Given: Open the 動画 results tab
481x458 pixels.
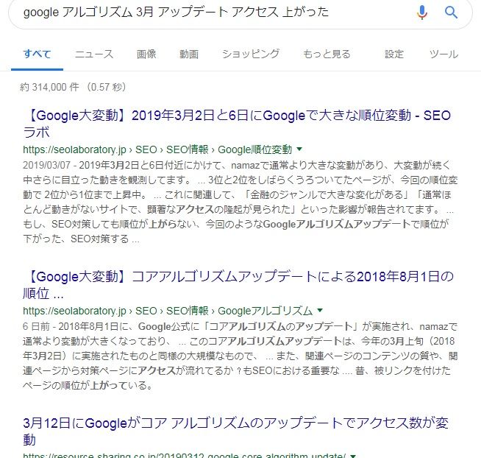Looking at the screenshot, I should tap(189, 54).
